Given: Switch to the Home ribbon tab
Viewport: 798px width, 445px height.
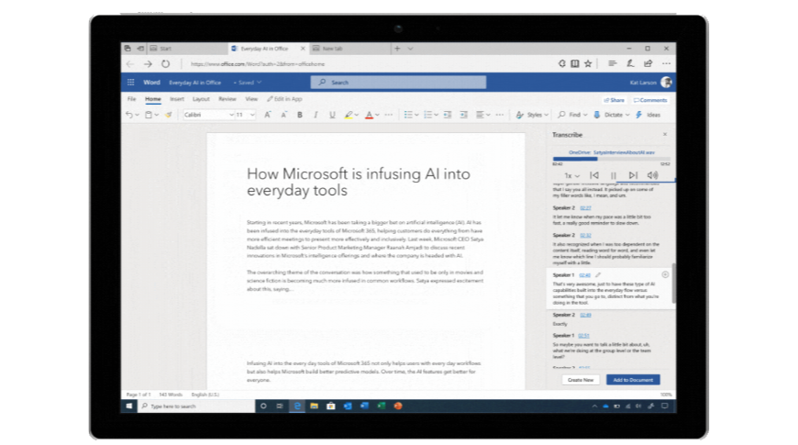Looking at the screenshot, I should pos(152,99).
